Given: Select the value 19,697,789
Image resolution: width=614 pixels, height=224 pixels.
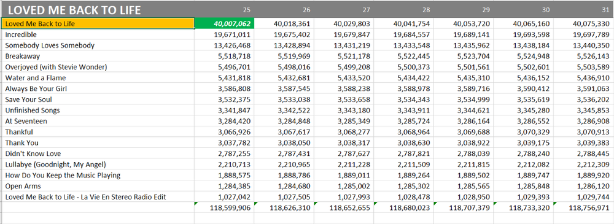Looking at the screenshot, I should tap(583, 34).
